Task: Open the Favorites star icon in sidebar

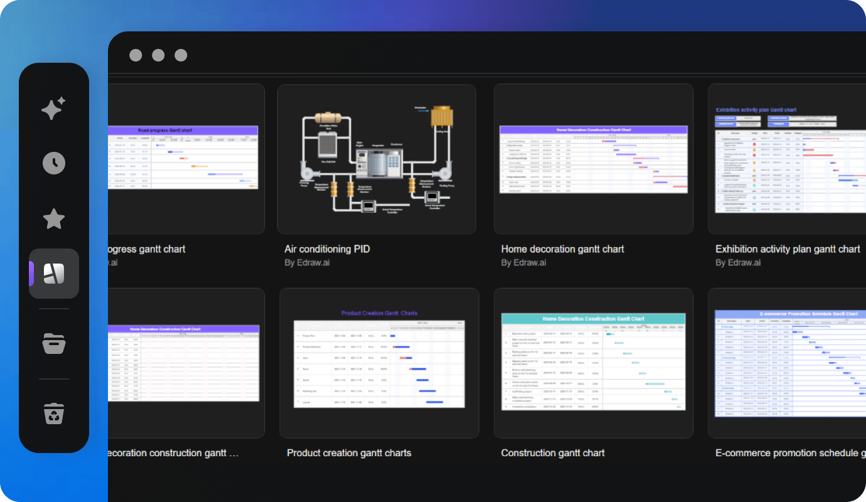Action: click(54, 219)
